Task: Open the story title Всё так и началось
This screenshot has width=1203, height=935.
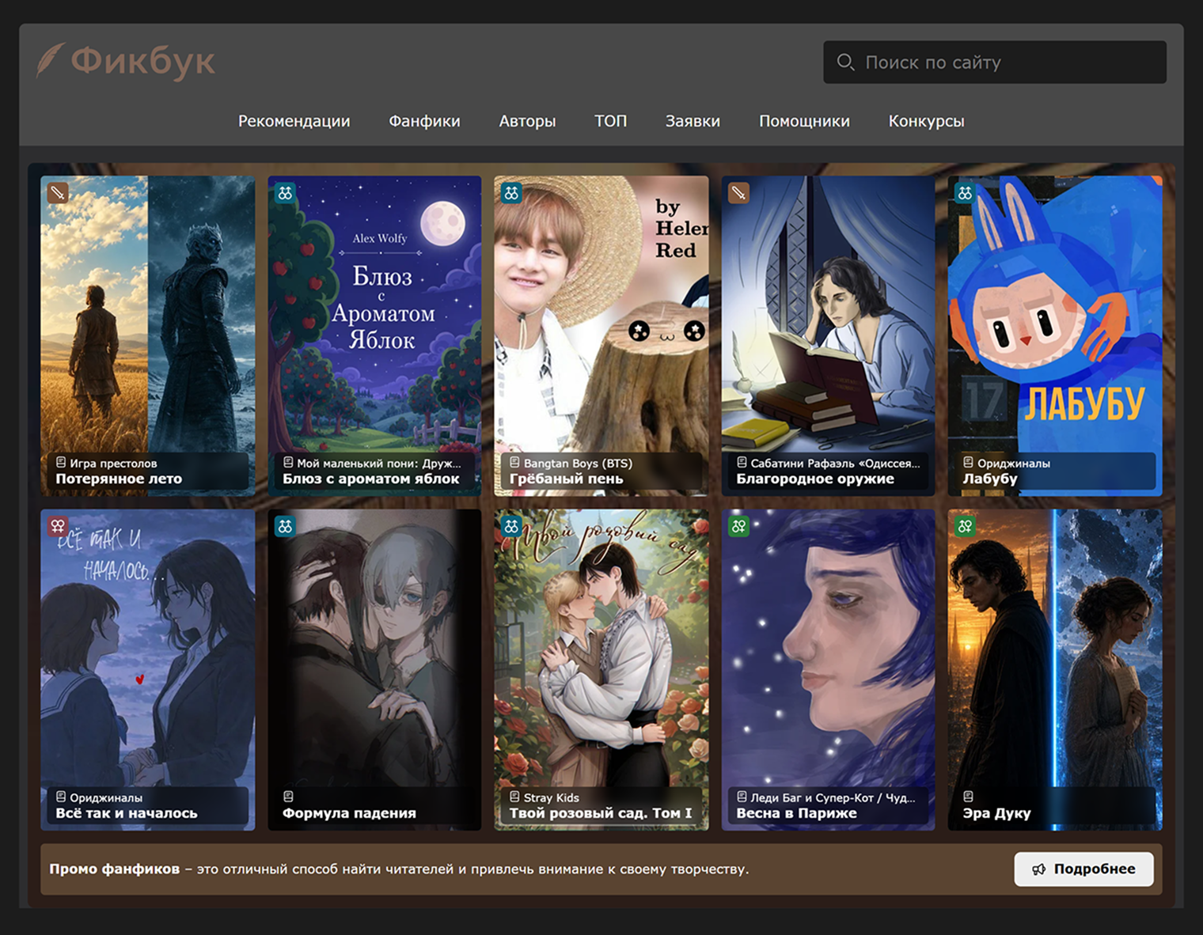Action: (x=127, y=813)
